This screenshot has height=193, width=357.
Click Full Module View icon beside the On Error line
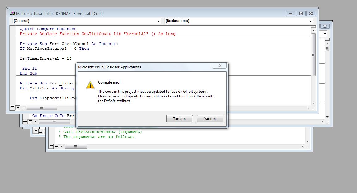[30, 122]
